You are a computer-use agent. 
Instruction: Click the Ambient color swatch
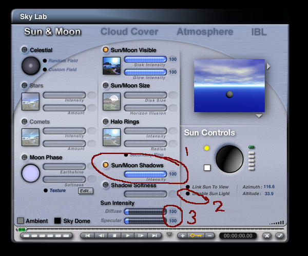[x=21, y=221]
